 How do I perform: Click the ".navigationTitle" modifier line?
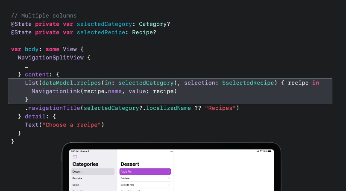coord(132,108)
